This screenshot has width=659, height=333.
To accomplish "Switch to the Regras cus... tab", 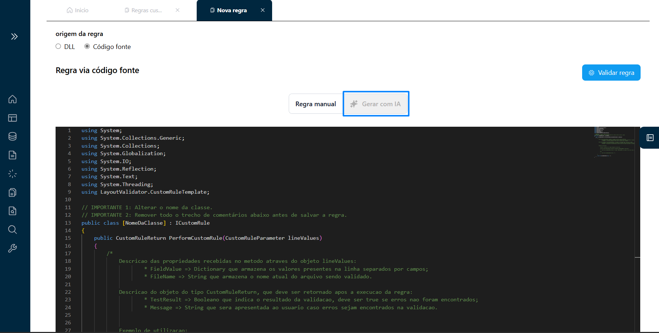I will [x=144, y=10].
